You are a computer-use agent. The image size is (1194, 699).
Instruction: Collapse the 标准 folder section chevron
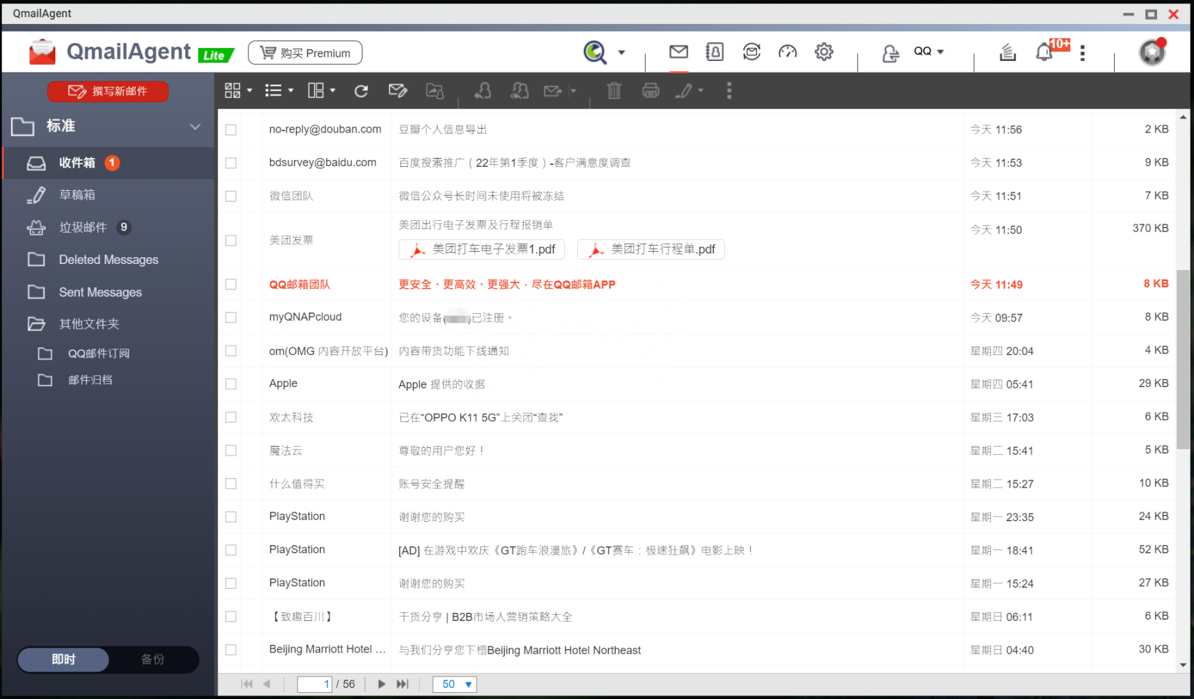click(195, 127)
